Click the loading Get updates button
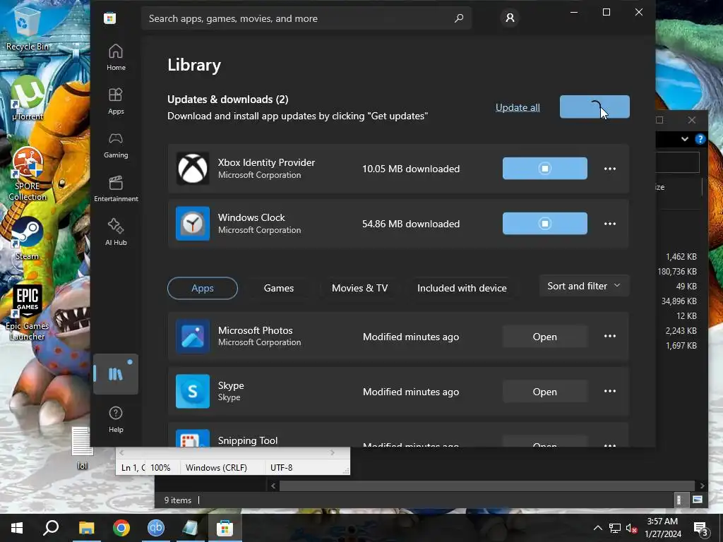Viewport: 723px width, 542px height. pyautogui.click(x=594, y=107)
